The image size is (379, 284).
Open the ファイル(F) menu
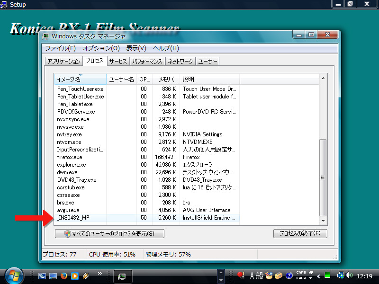[60, 48]
